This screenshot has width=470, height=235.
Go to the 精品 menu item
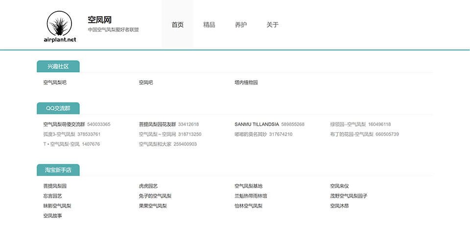(x=209, y=25)
